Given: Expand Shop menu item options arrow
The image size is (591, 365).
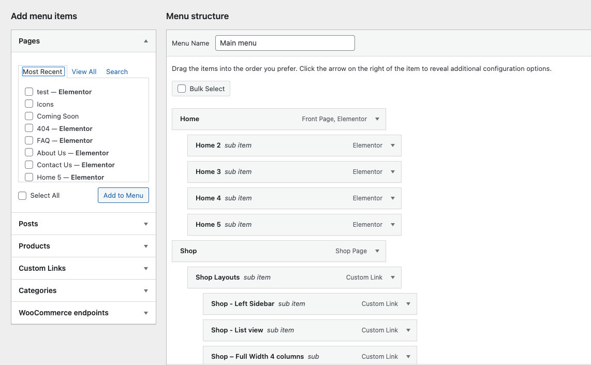Looking at the screenshot, I should tap(377, 251).
